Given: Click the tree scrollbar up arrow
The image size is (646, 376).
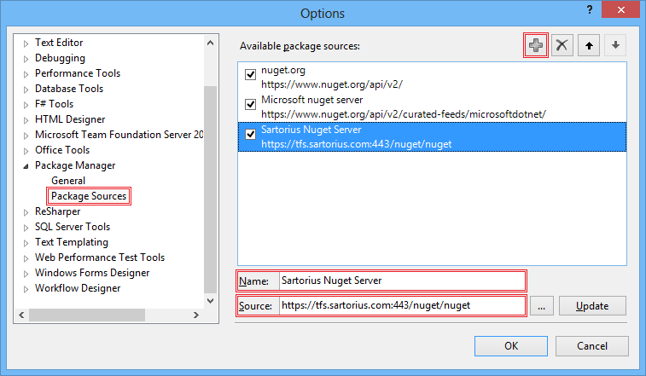Looking at the screenshot, I should tap(210, 43).
